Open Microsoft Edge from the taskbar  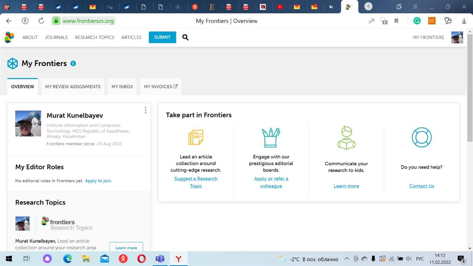(x=68, y=259)
